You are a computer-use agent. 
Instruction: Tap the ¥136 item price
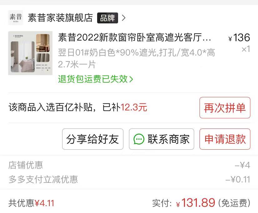(239, 38)
